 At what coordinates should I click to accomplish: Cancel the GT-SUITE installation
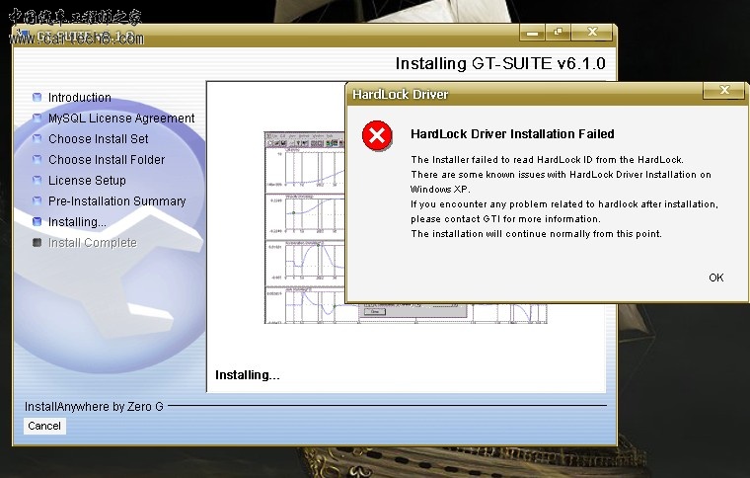[44, 426]
